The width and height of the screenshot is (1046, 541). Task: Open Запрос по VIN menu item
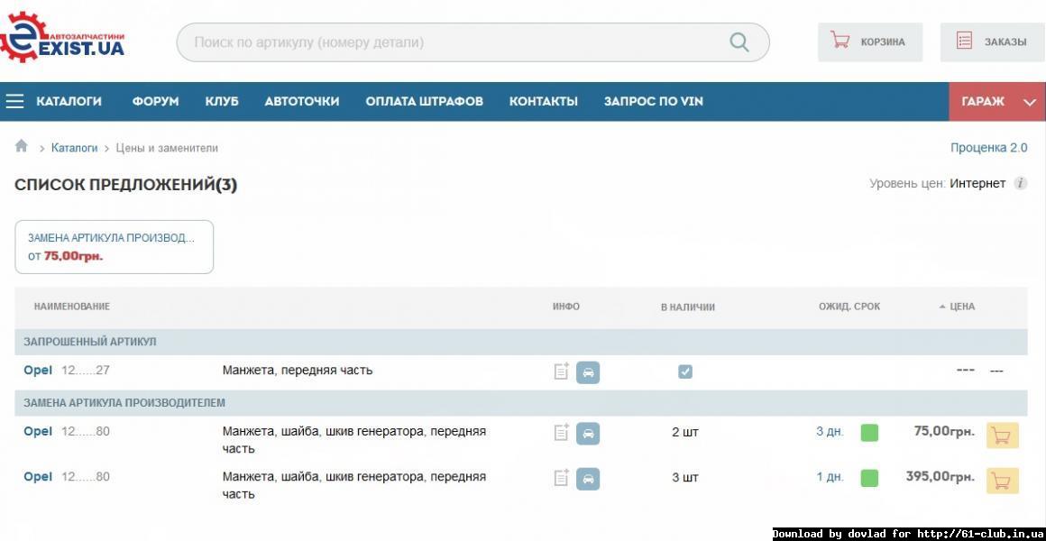653,102
